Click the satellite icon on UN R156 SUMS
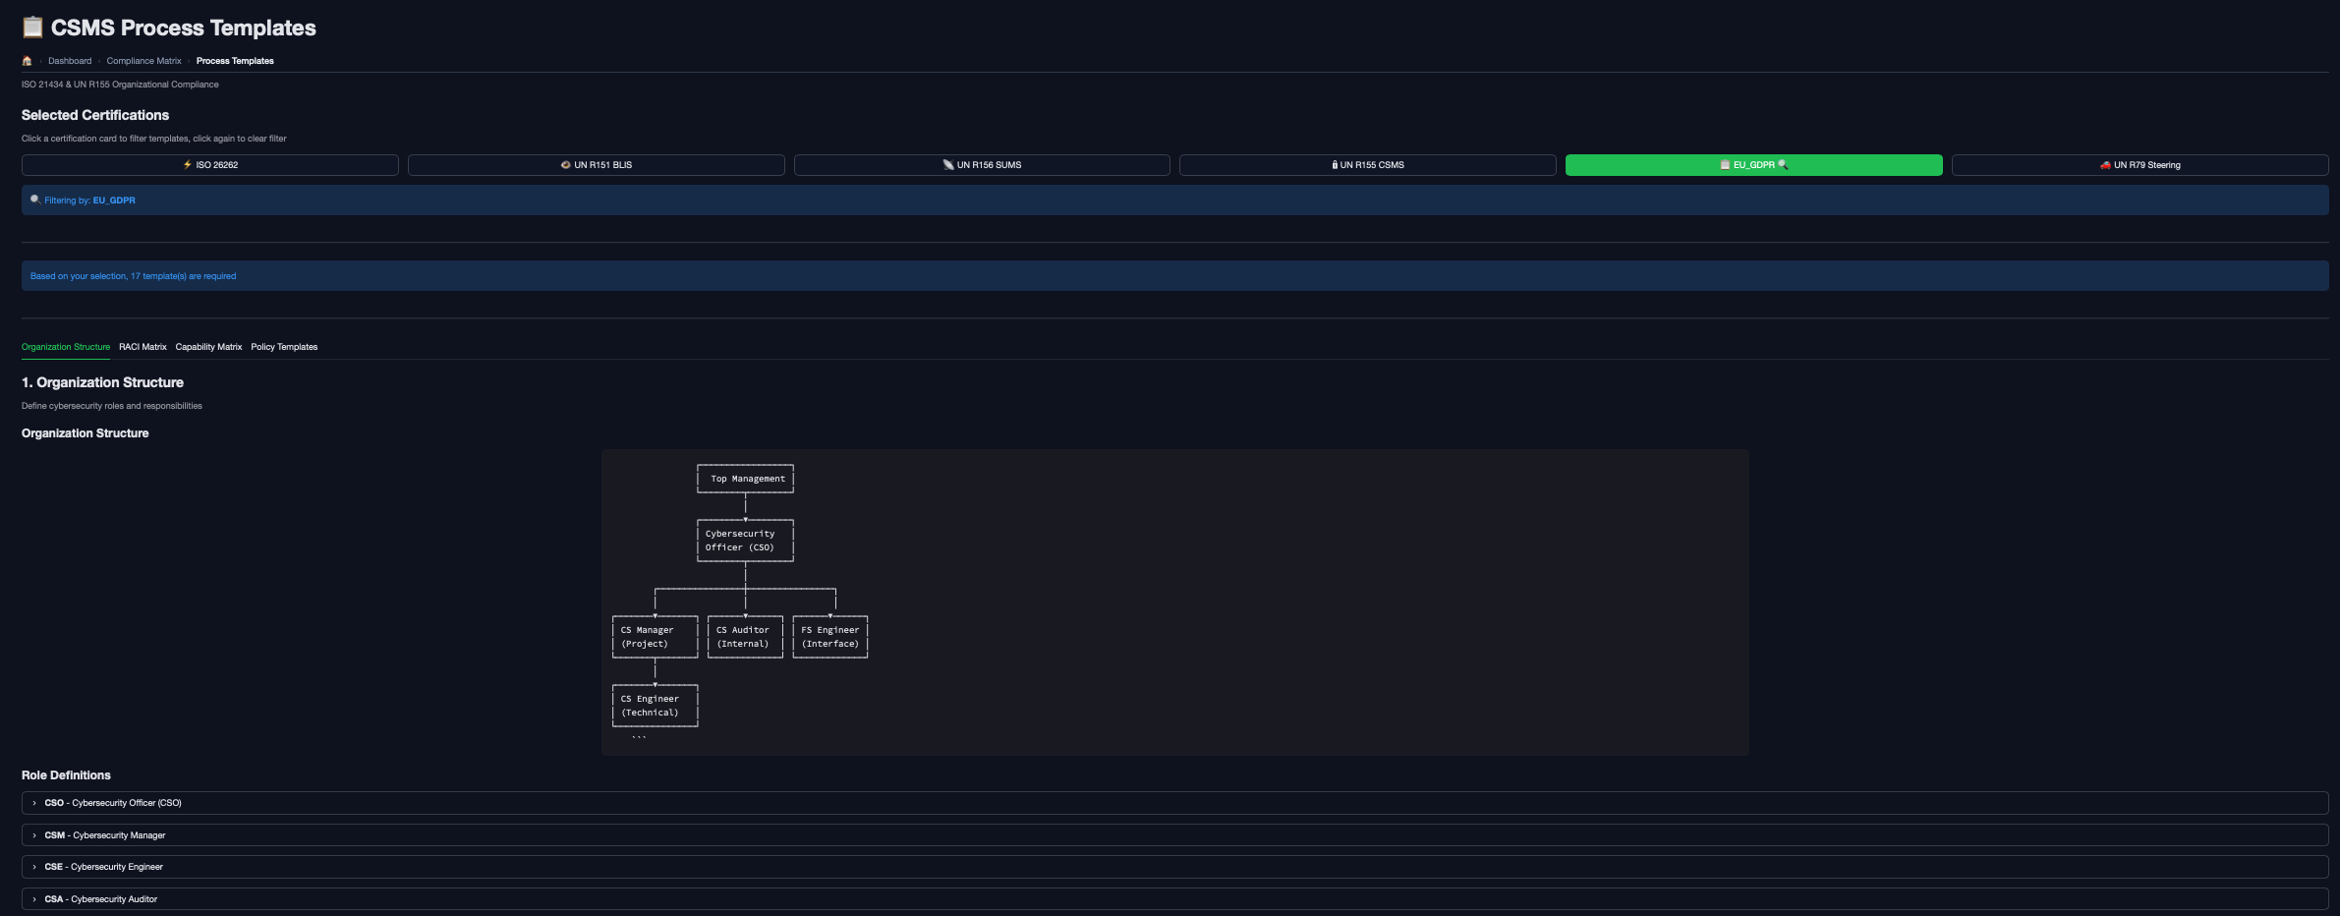2340x916 pixels. click(948, 165)
